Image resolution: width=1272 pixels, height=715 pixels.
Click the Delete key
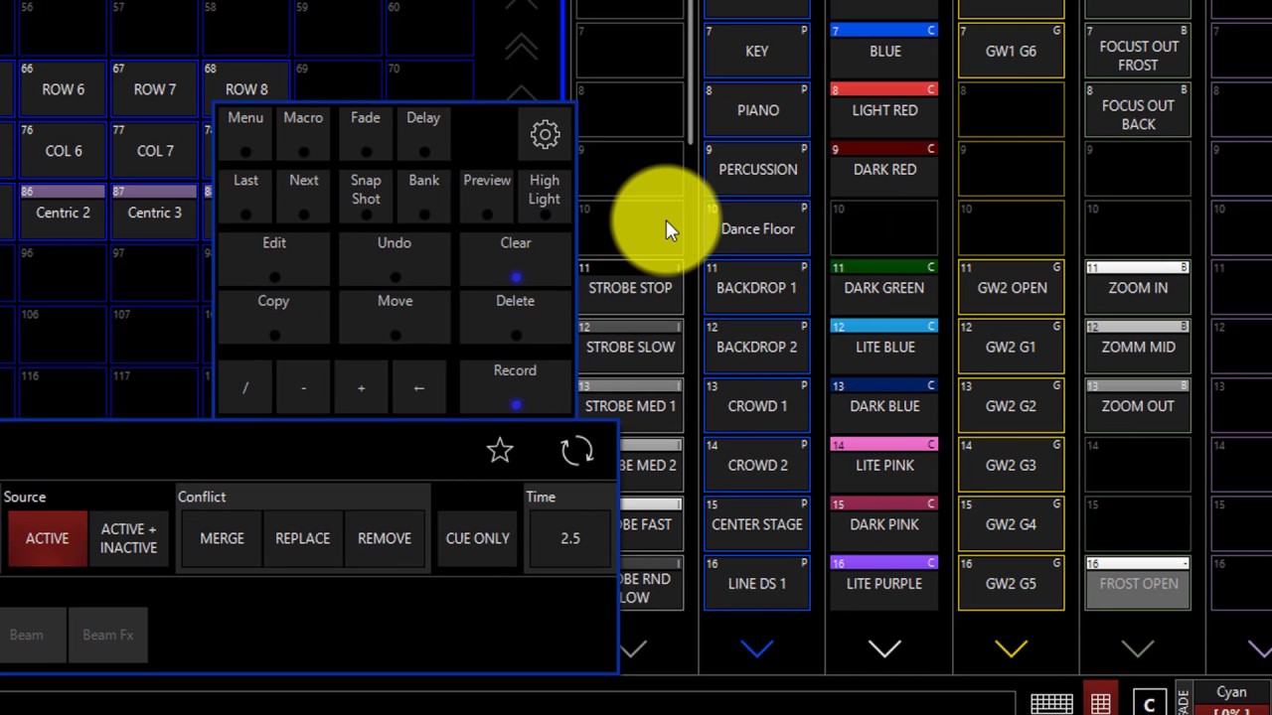click(x=516, y=317)
